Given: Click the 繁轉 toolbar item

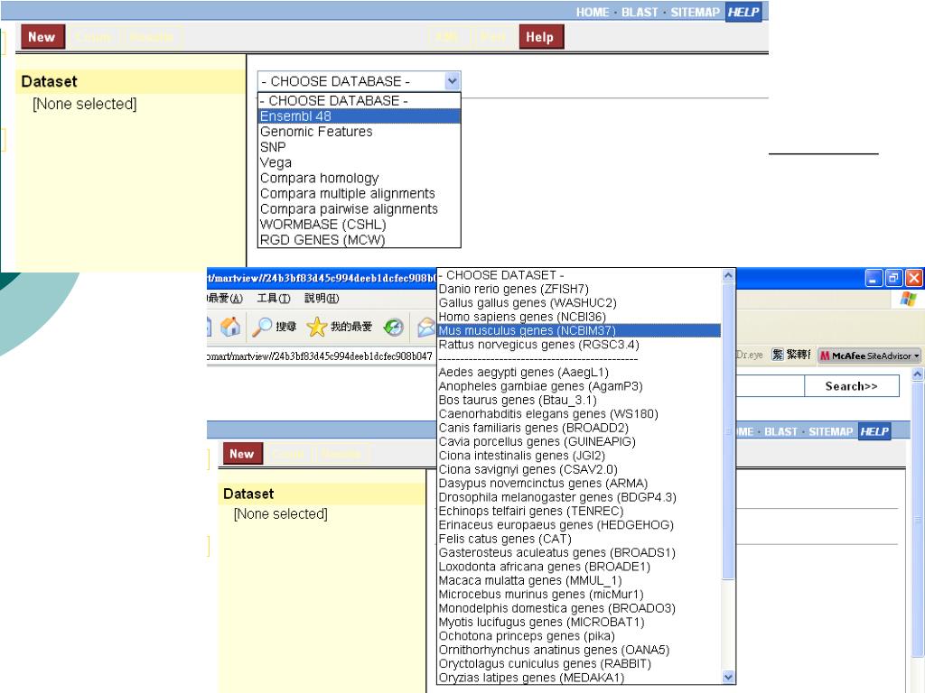Looking at the screenshot, I should click(x=791, y=355).
